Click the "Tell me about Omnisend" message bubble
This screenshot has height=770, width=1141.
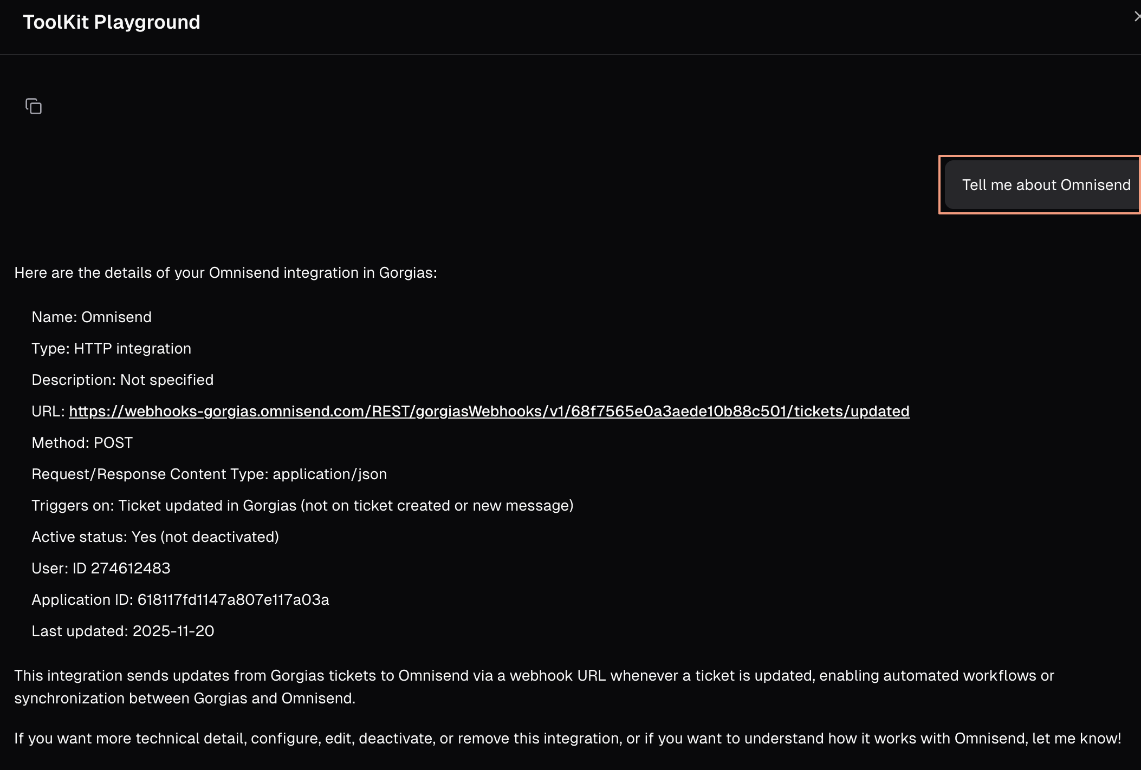(1046, 185)
